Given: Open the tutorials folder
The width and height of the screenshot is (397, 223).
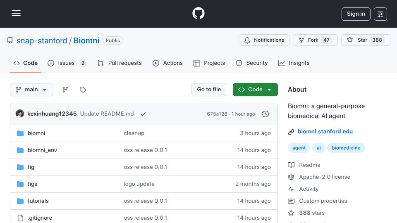Looking at the screenshot, I should click(38, 201).
